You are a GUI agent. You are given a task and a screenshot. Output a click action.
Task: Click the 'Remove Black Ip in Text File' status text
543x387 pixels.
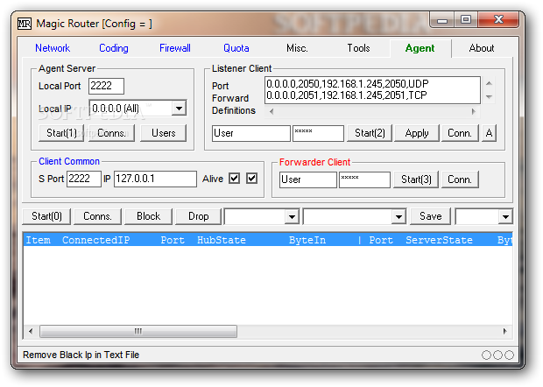pyautogui.click(x=81, y=355)
